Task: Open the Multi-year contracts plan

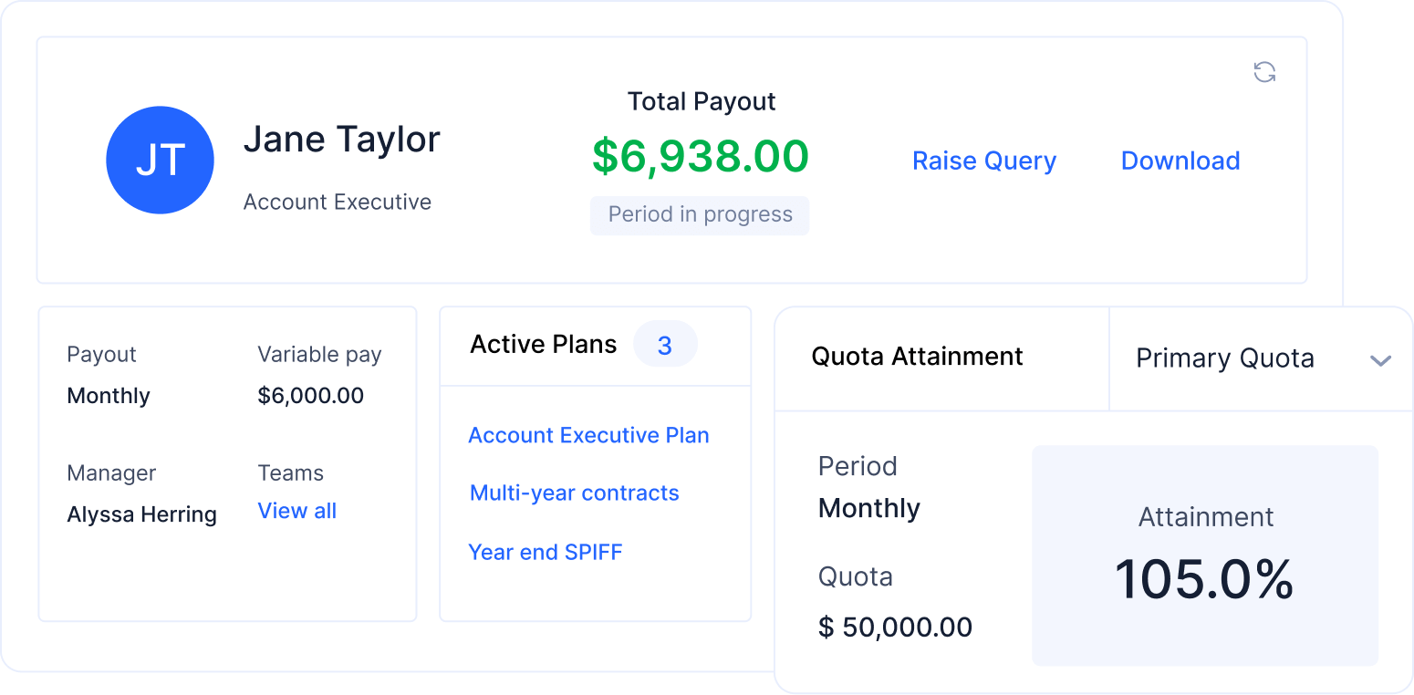Action: pyautogui.click(x=575, y=493)
